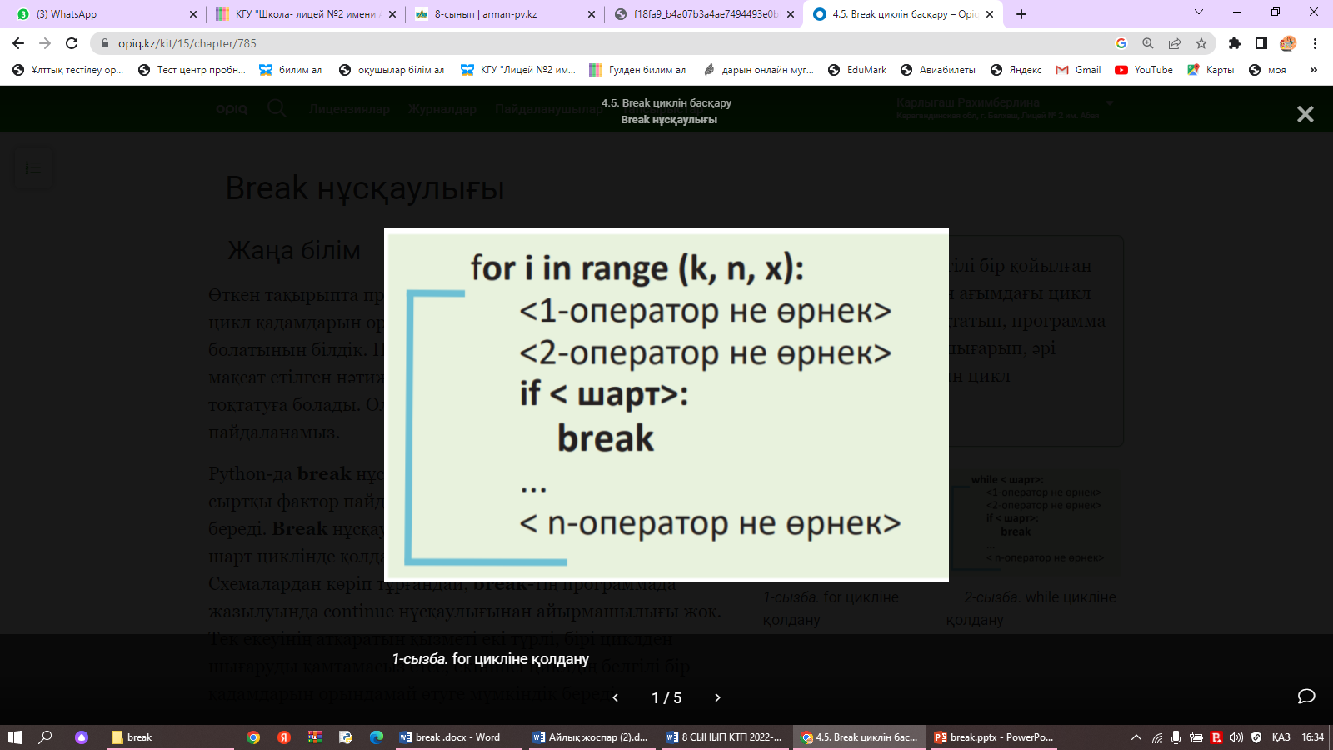Open the Тест центр пробн... bookmark

click(192, 70)
